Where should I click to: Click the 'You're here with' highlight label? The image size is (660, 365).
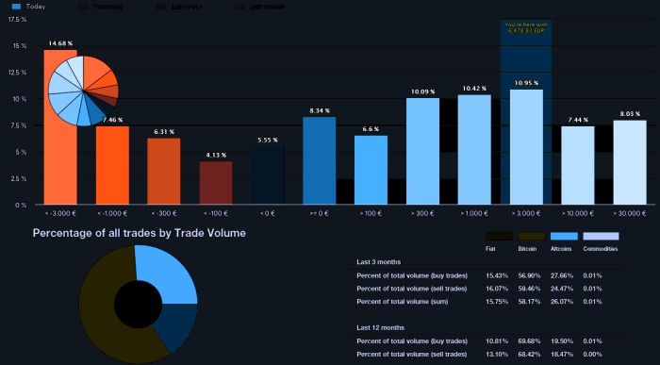click(x=526, y=27)
